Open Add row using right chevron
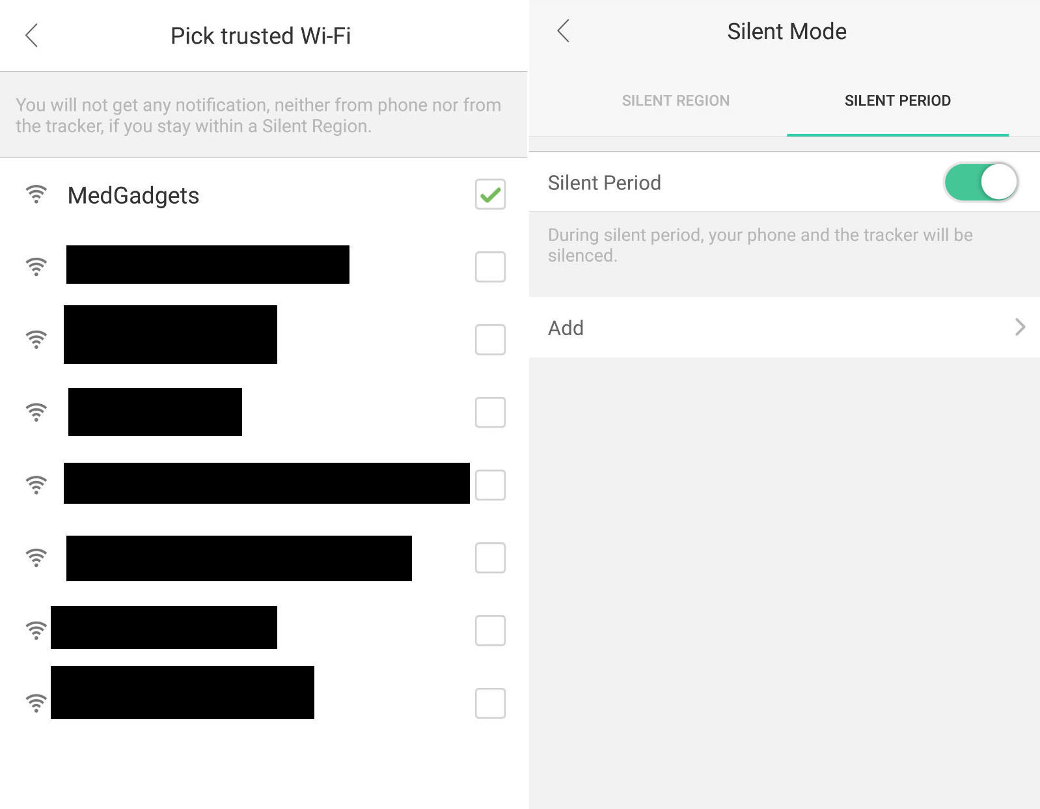 (x=1020, y=327)
